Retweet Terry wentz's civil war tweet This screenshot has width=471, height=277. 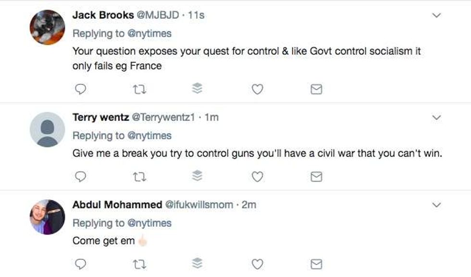(139, 177)
